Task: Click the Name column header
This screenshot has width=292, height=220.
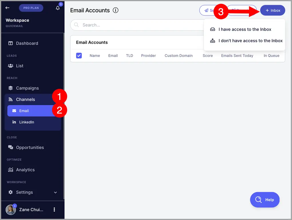Action: 95,56
